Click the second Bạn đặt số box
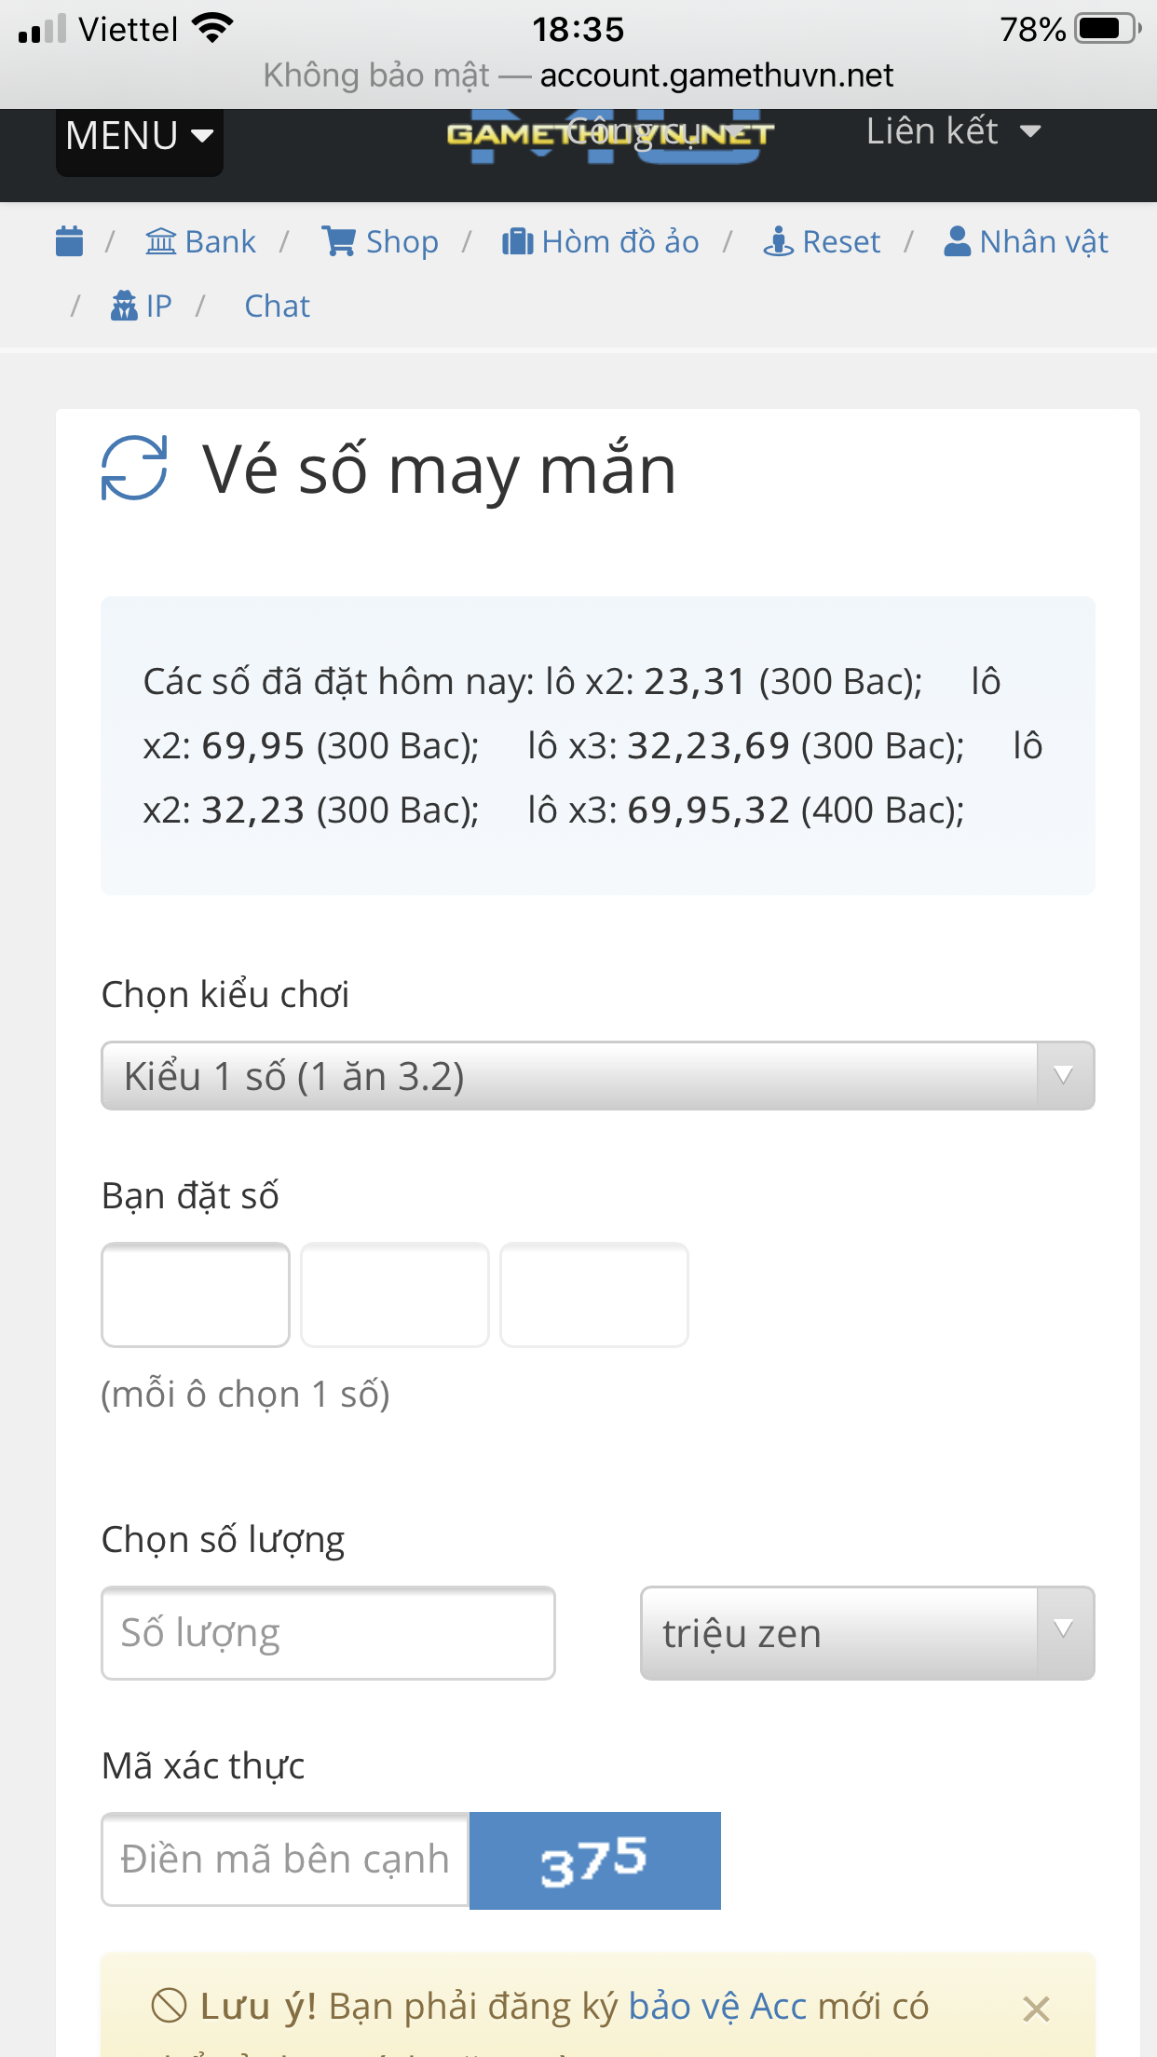The width and height of the screenshot is (1157, 2057). (395, 1294)
